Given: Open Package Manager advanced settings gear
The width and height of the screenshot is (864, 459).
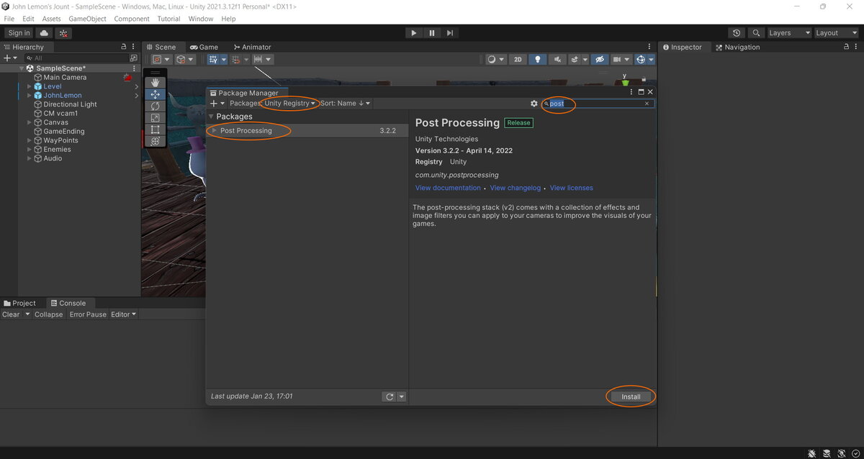Looking at the screenshot, I should (x=534, y=104).
